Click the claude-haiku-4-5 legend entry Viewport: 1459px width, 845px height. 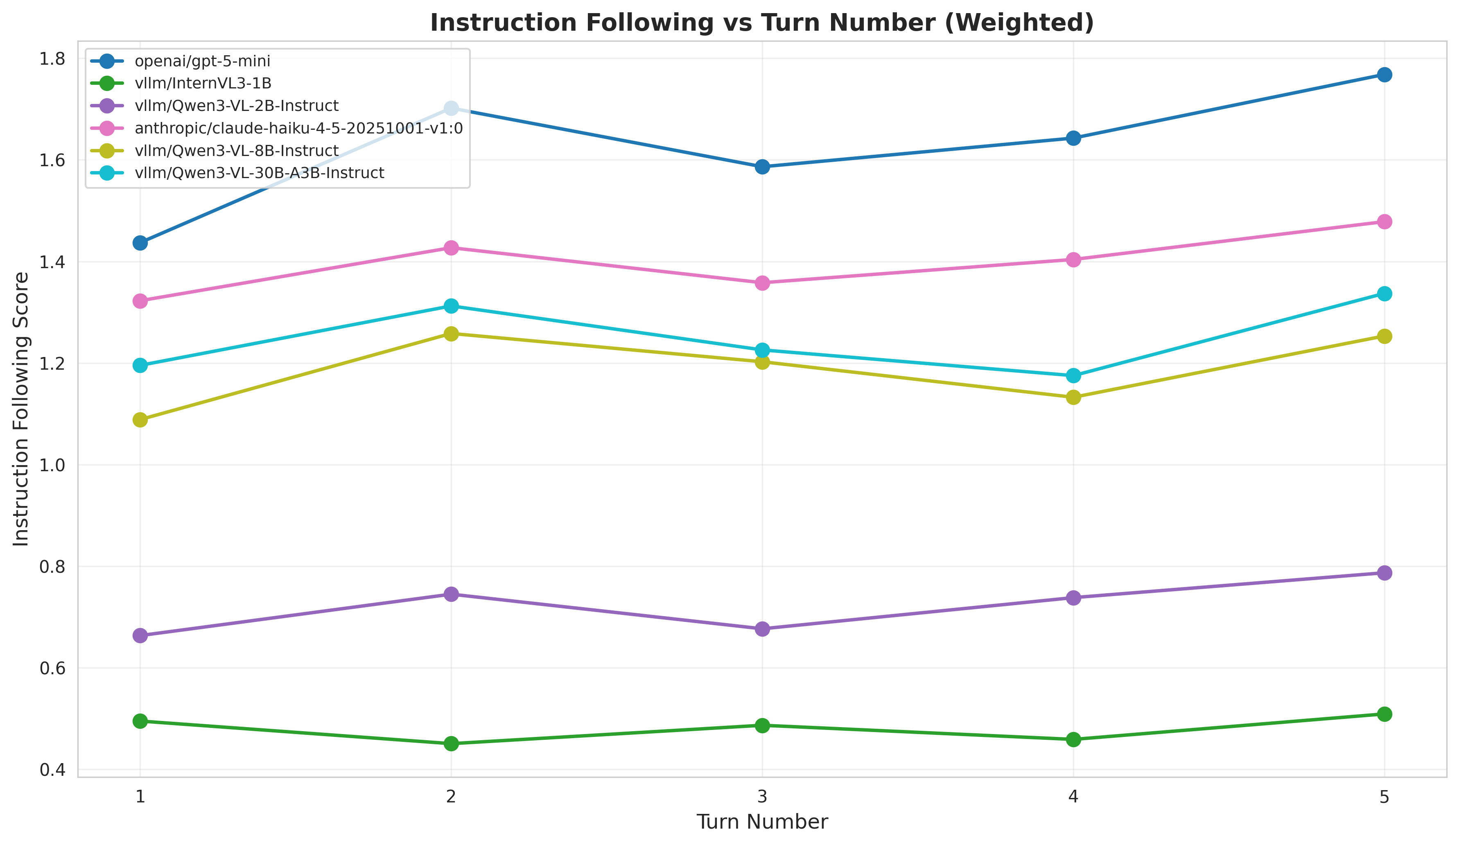click(298, 128)
